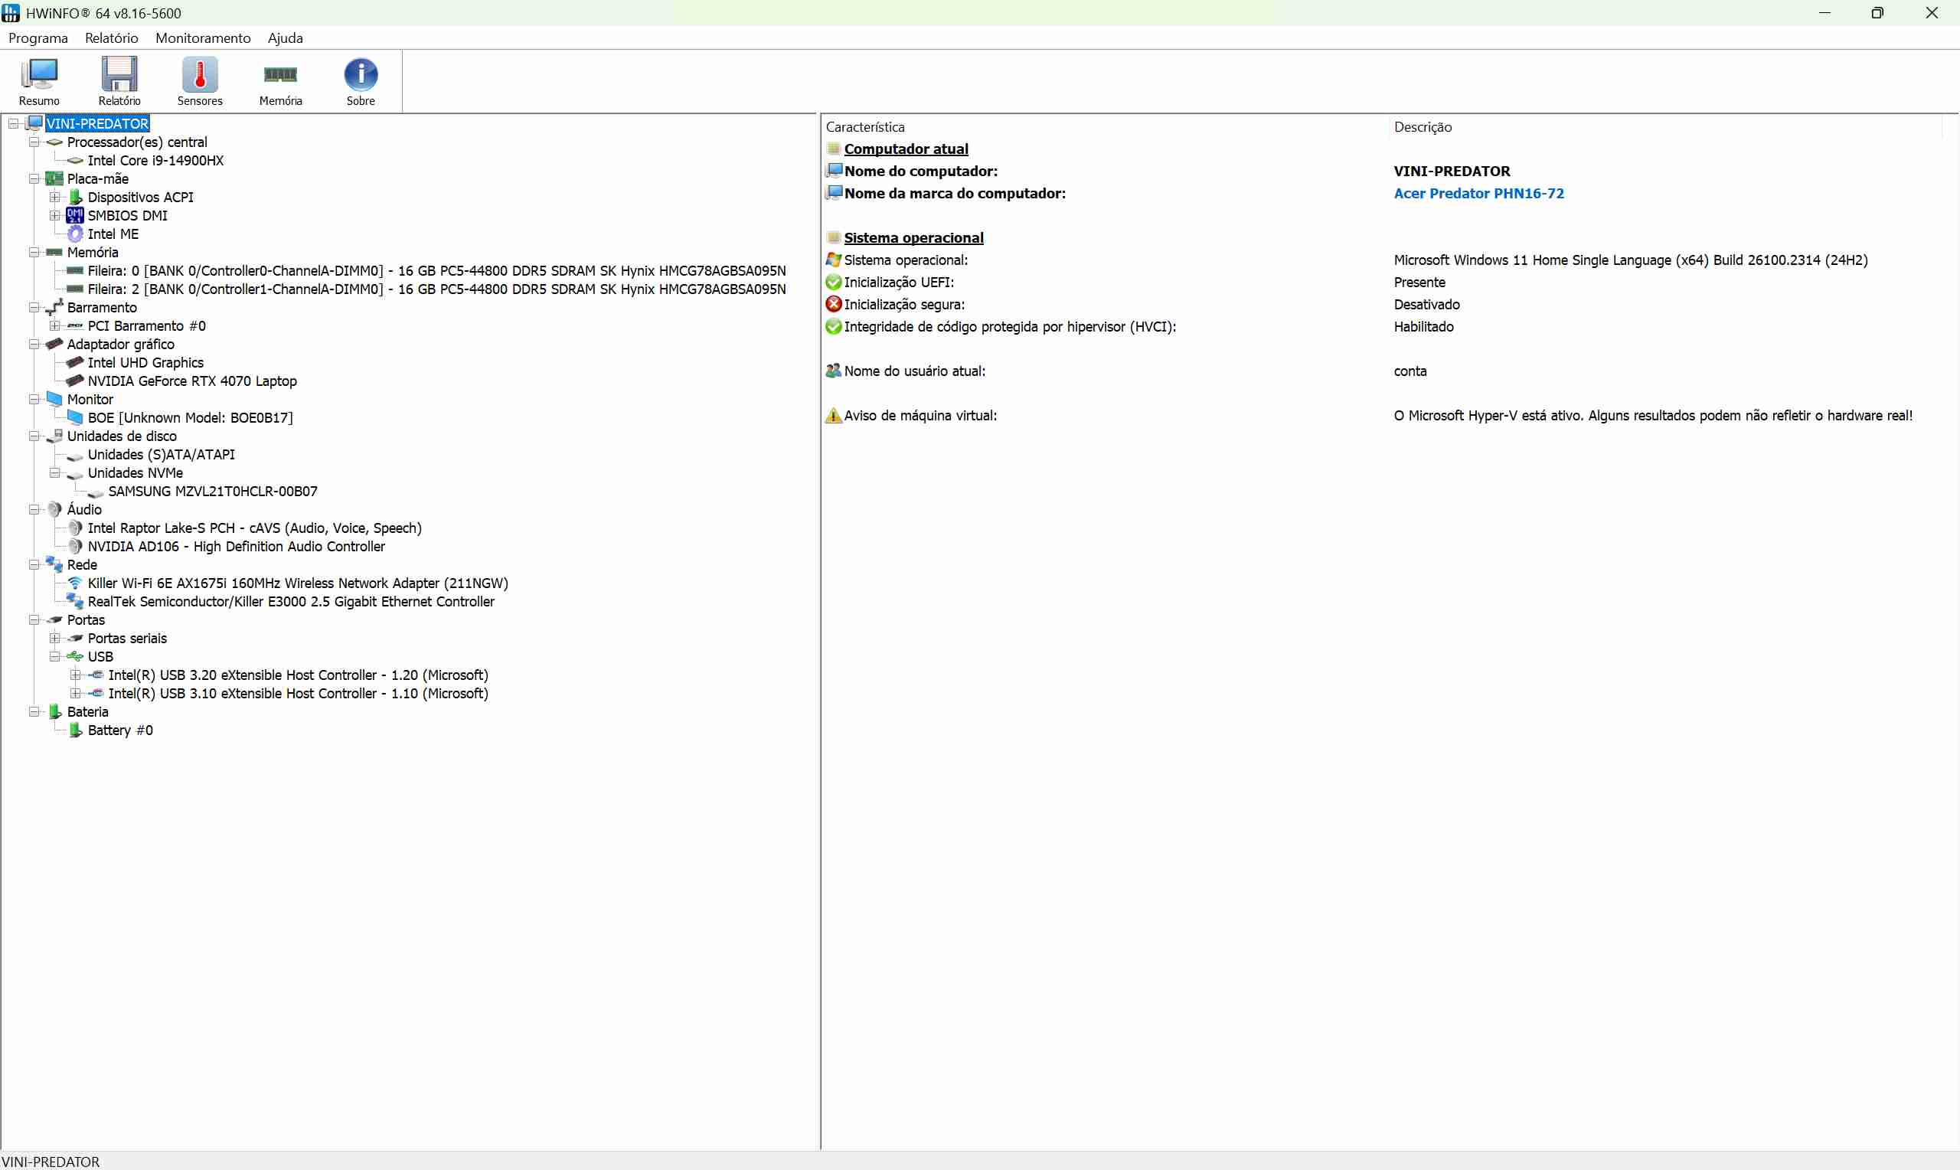Restore down the HWiNFO window
This screenshot has height=1170, width=1960.
coord(1877,12)
